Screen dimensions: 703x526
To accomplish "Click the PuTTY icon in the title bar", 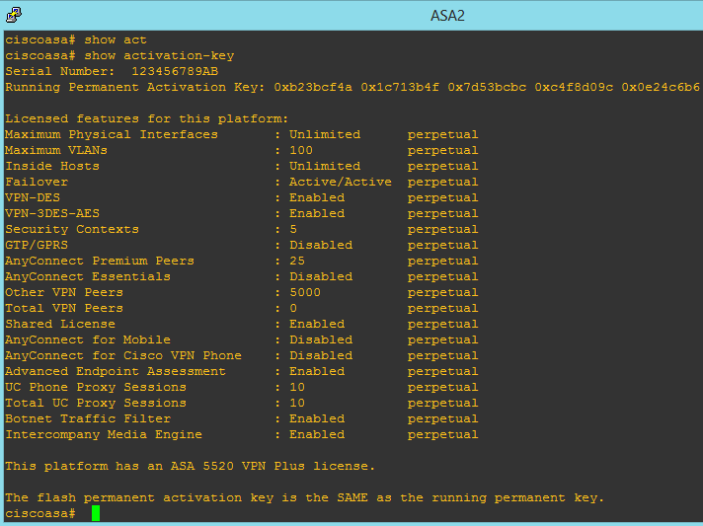I will (x=14, y=15).
